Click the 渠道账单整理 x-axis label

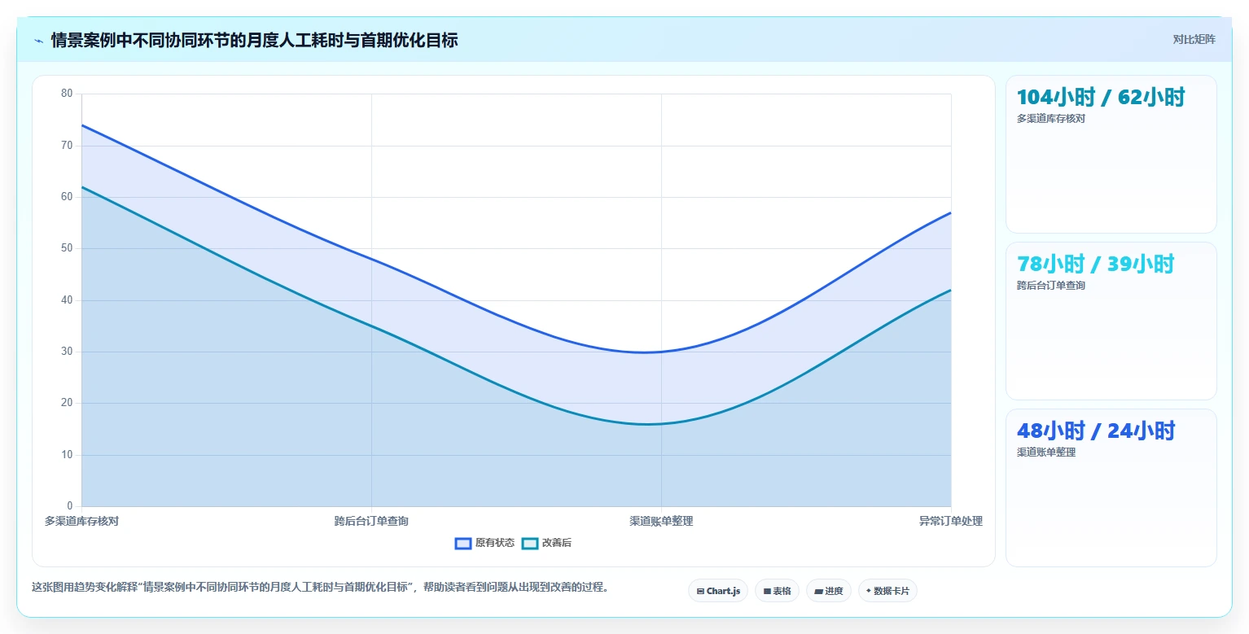661,521
